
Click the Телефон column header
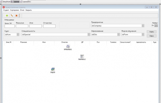(x=113, y=42)
